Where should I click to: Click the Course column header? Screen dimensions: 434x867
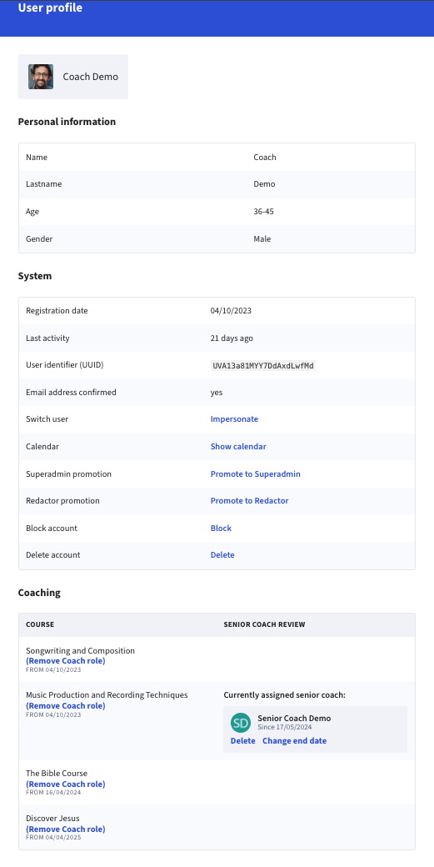point(40,624)
